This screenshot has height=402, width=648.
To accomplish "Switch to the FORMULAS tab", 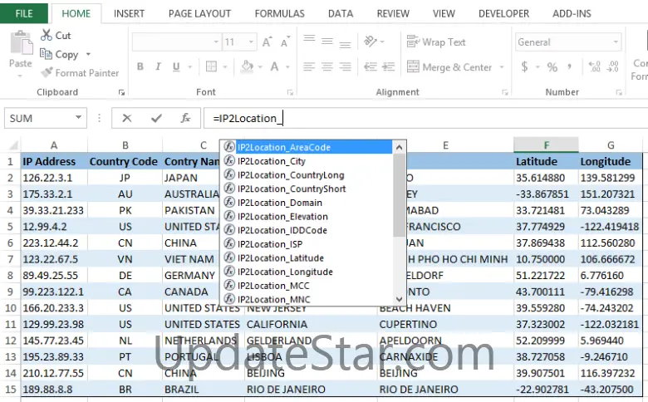I will click(280, 13).
